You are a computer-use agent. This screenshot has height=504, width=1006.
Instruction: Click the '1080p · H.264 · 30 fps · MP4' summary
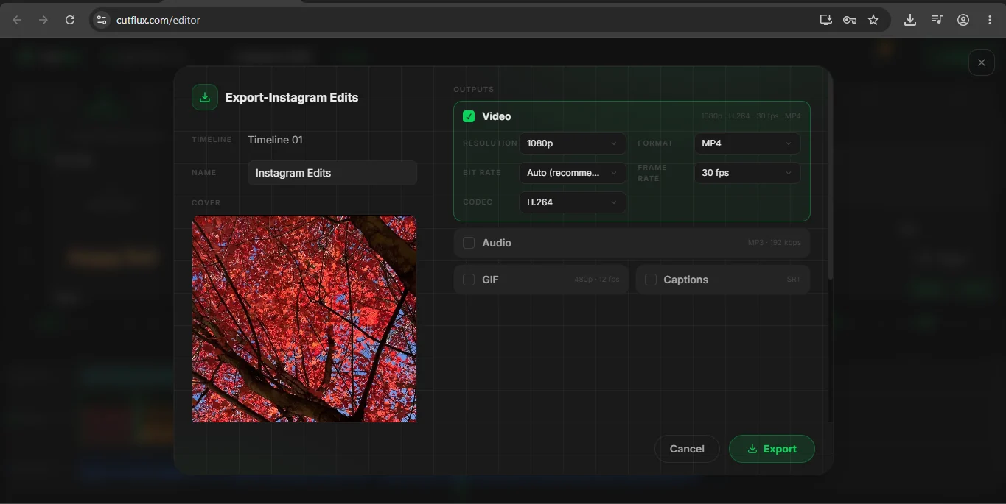751,116
